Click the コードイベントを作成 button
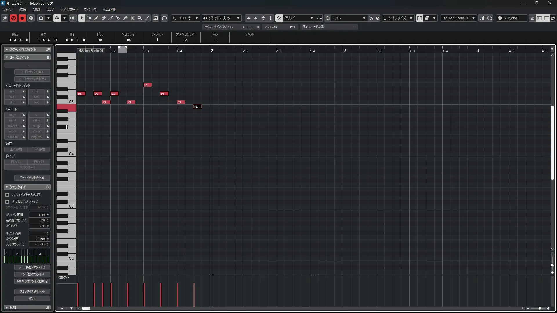The image size is (557, 313). click(32, 178)
